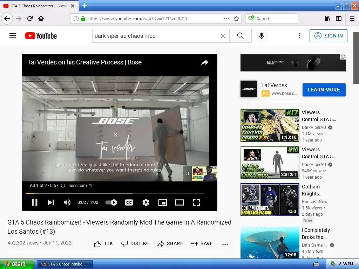This screenshot has height=269, width=359.
Task: Bookmark this page with the star icon
Action: 236,19
